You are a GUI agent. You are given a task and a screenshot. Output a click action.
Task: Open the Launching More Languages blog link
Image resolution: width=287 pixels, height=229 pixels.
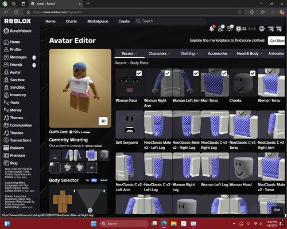tap(20, 187)
